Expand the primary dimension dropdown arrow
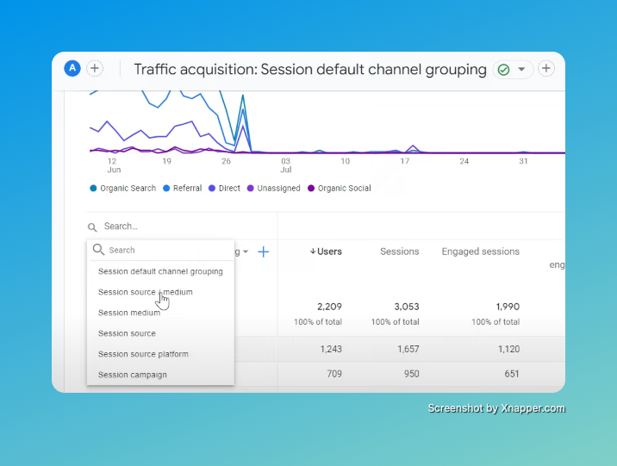This screenshot has width=617, height=466. click(x=246, y=252)
